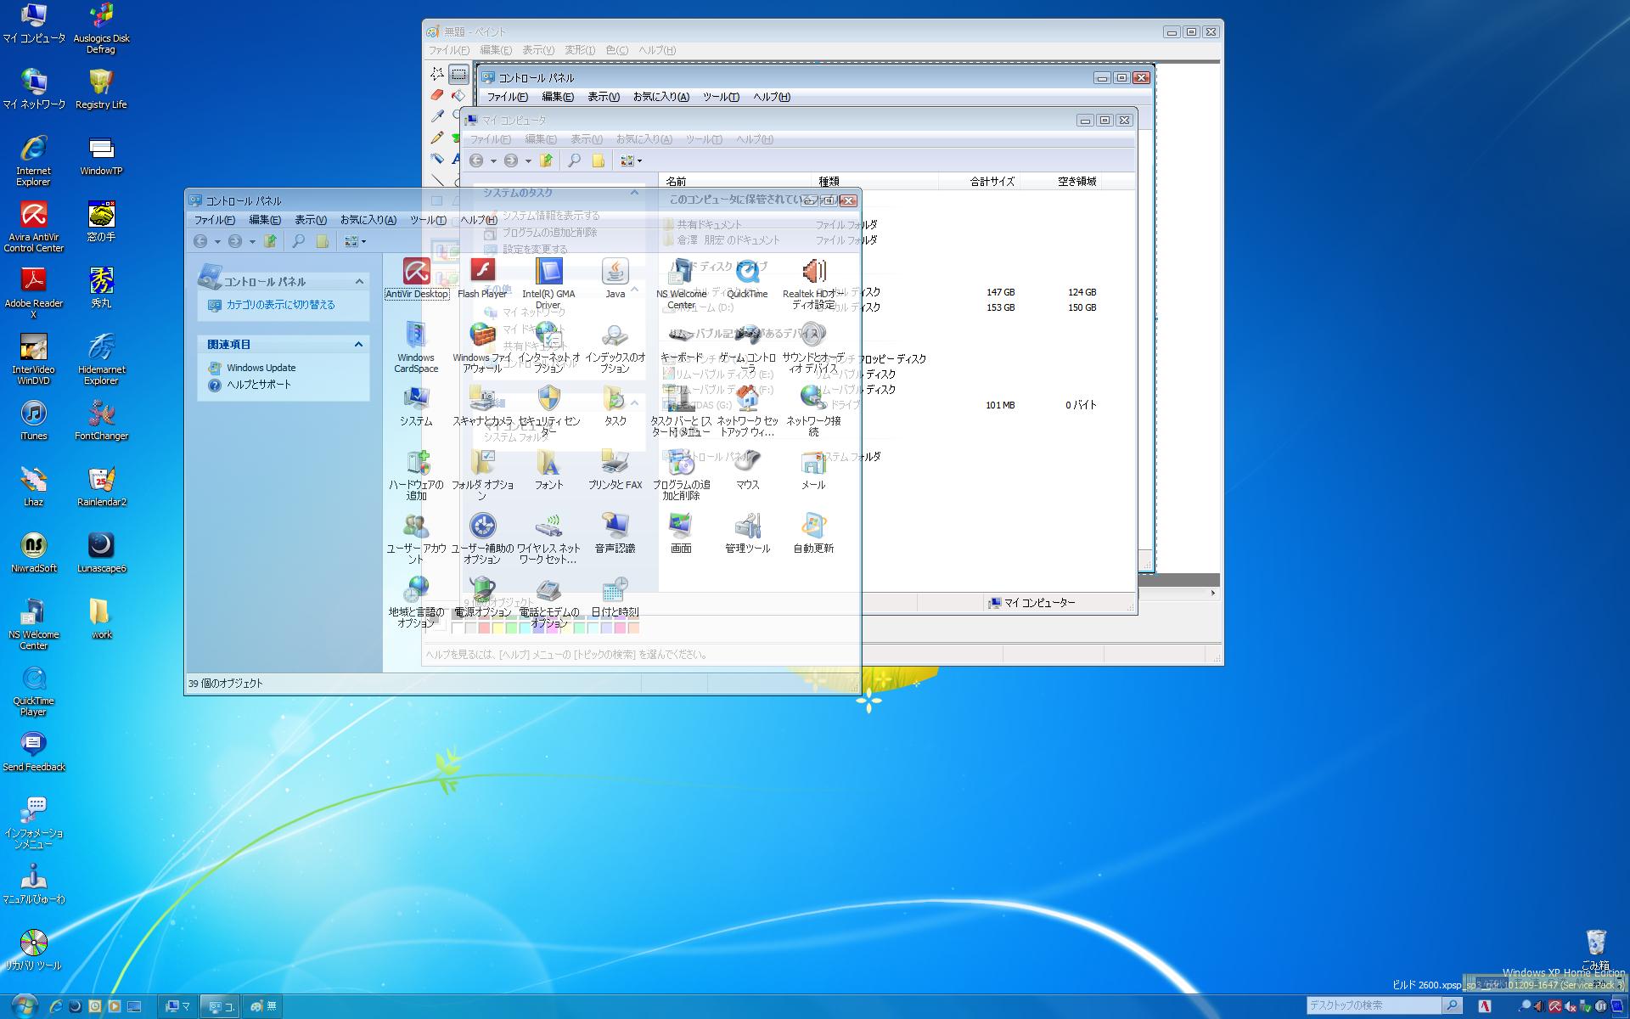
Task: Open Forward history dropdown arrow in front コントロール パネル
Action: [x=252, y=242]
